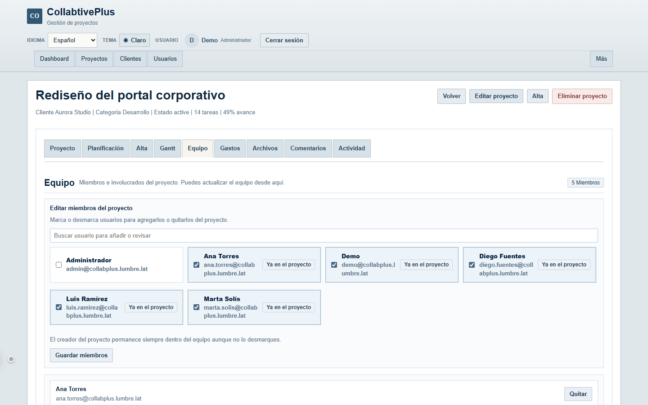The height and width of the screenshot is (405, 648).
Task: Switch to the Planificación tab
Action: [106, 148]
